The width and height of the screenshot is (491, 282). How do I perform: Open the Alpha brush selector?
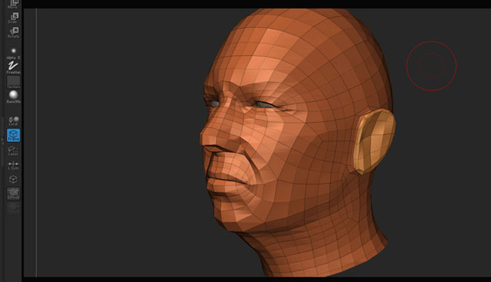click(x=13, y=53)
